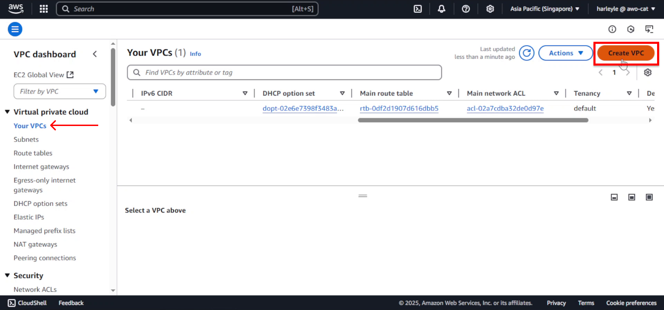Viewport: 664px width, 310px height.
Task: Open the Info link beside Your VPCs
Action: (195, 54)
